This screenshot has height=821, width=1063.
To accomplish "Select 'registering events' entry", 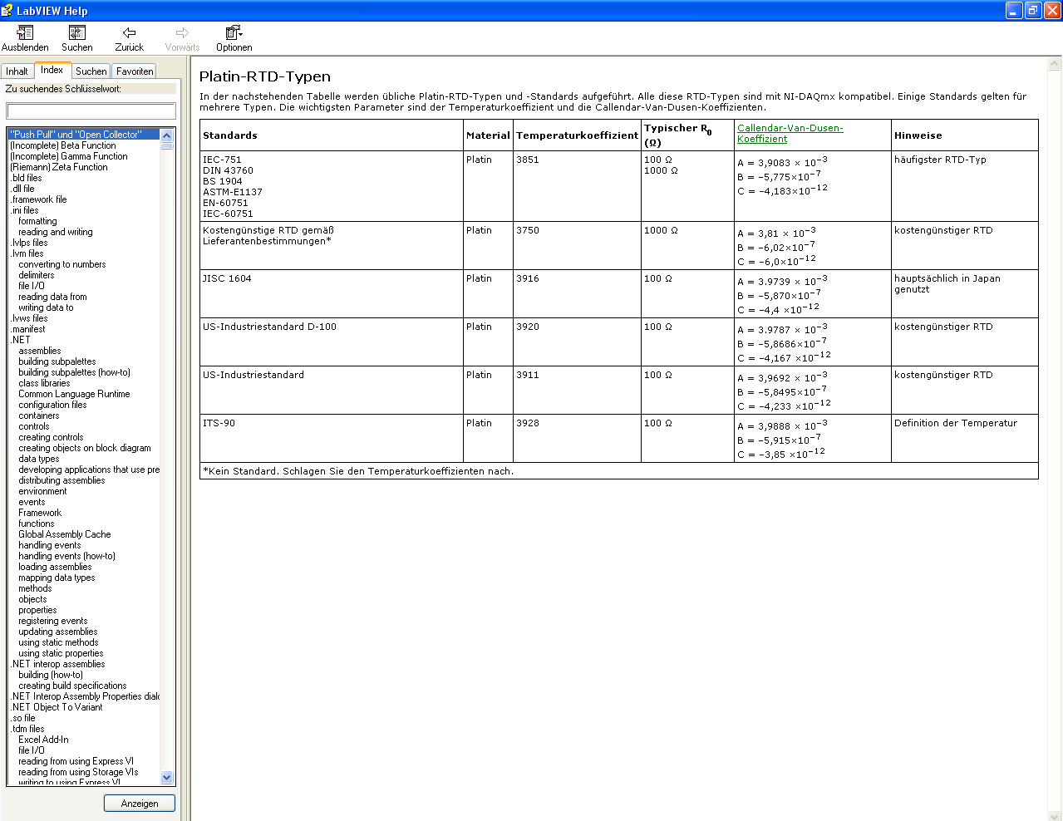I will coord(52,621).
